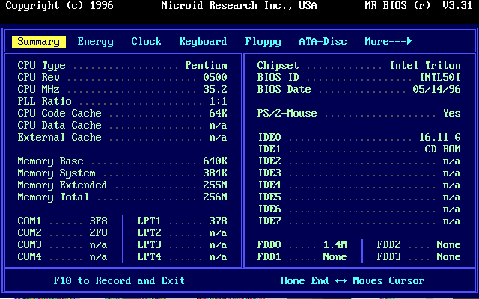This screenshot has width=479, height=299.
Task: Click the Memory-Total value 256M
Action: point(215,197)
